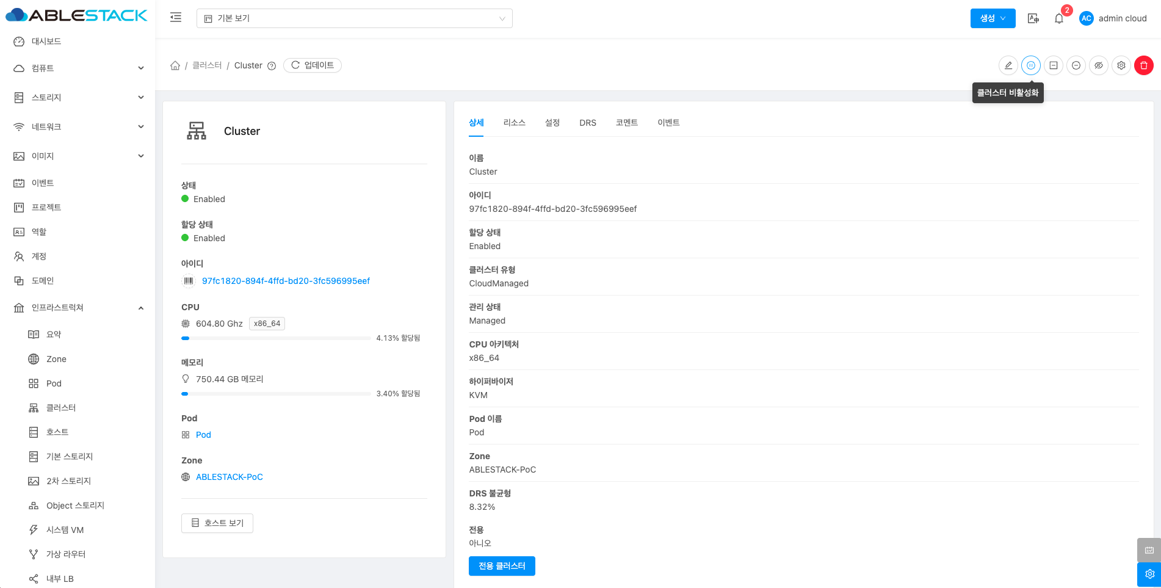Viewport: 1161px width, 588px height.
Task: Select Zone in the sidebar
Action: point(56,359)
